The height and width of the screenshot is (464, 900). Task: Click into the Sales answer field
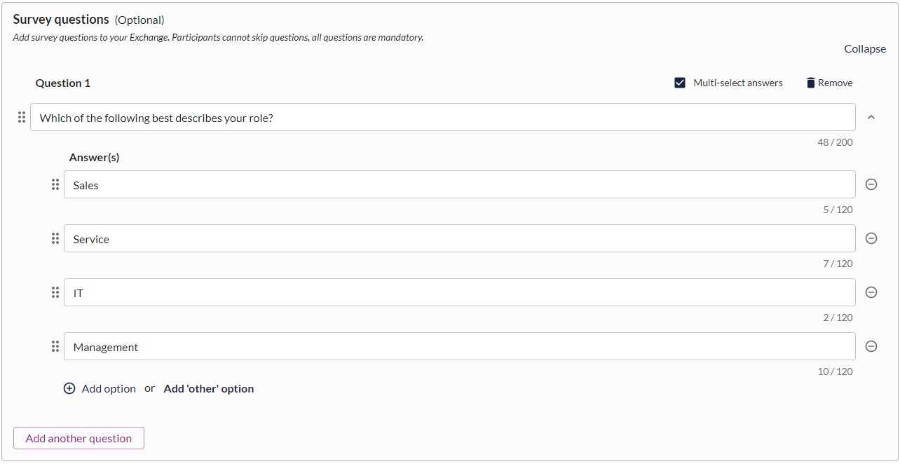460,184
